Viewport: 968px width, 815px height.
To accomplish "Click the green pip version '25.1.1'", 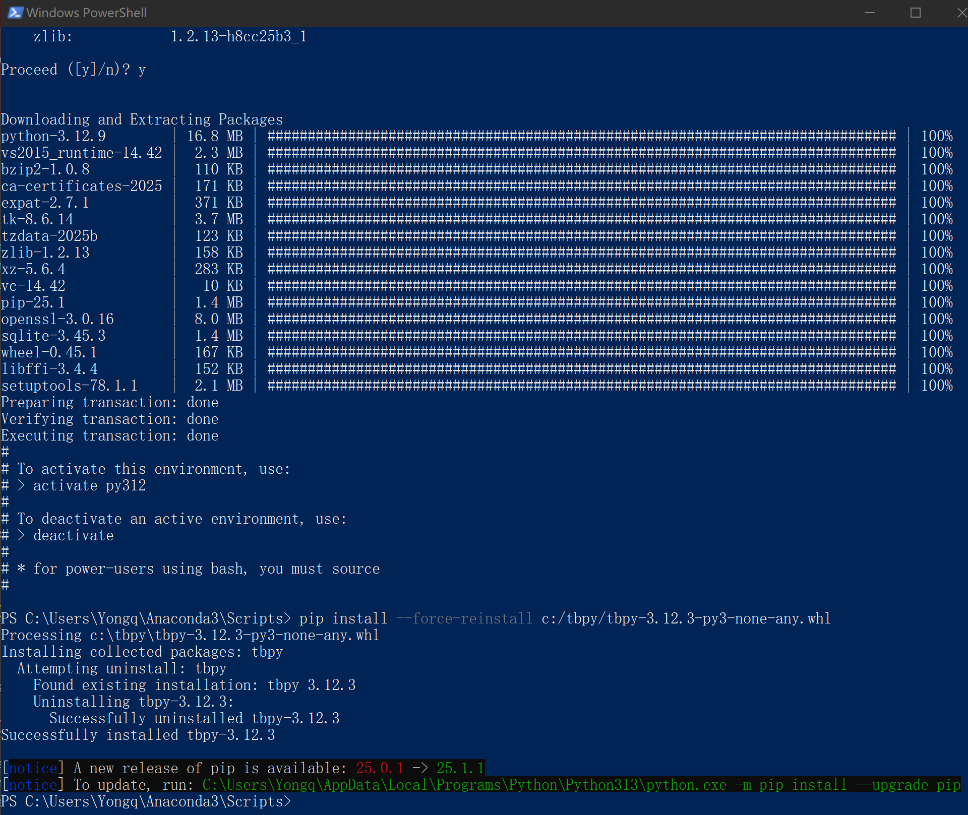I will click(x=460, y=768).
